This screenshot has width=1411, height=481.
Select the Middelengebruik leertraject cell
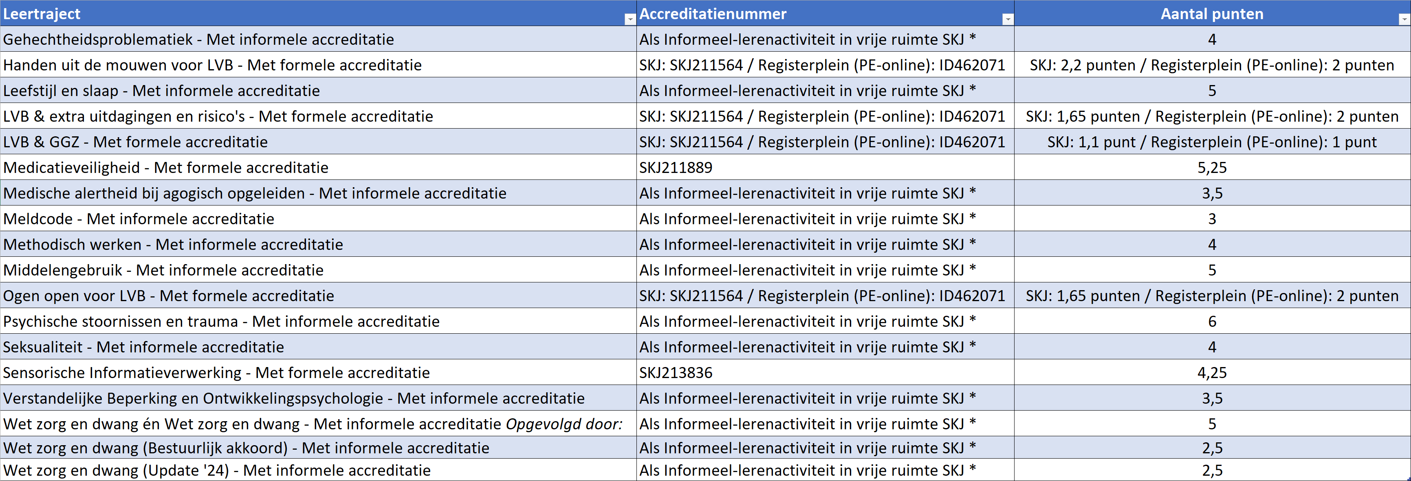pyautogui.click(x=318, y=270)
